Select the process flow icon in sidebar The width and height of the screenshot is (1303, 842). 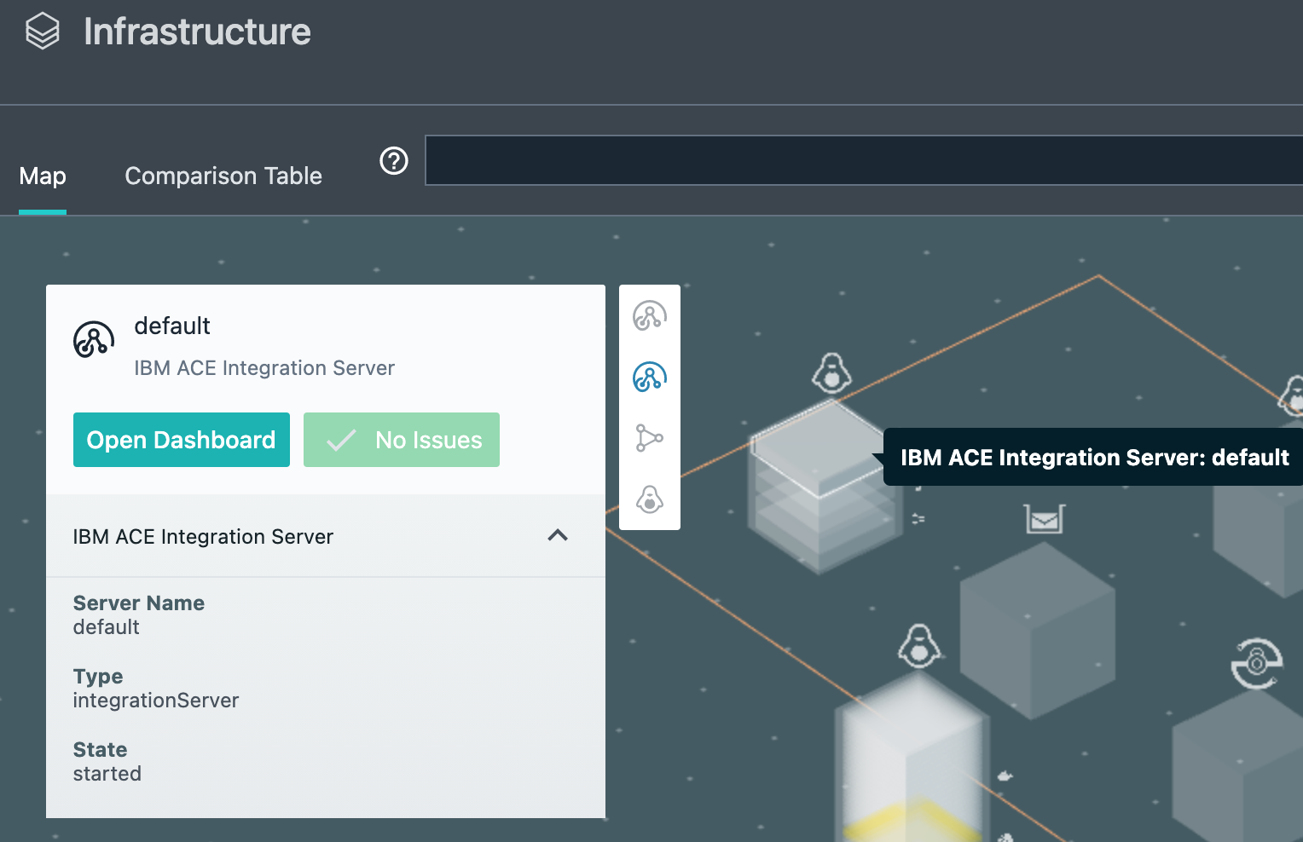[x=650, y=438]
